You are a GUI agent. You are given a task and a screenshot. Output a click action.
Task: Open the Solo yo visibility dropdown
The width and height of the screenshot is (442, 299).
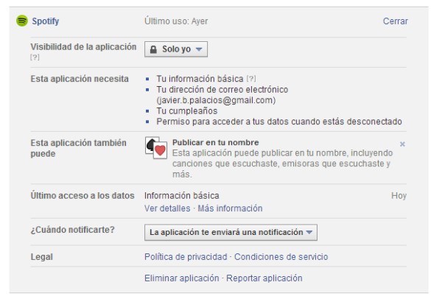coord(176,49)
